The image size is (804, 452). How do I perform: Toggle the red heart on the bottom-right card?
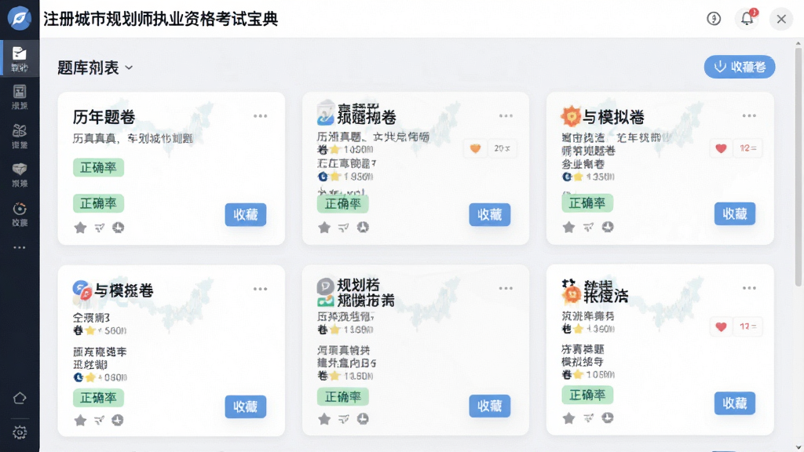click(x=721, y=327)
